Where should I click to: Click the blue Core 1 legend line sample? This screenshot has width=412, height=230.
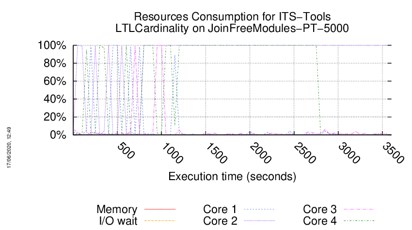[x=259, y=209]
